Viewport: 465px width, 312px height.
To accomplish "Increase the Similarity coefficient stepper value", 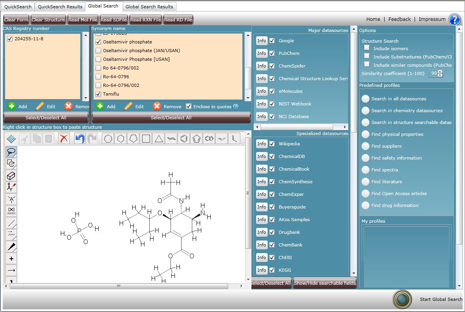I will click(441, 72).
